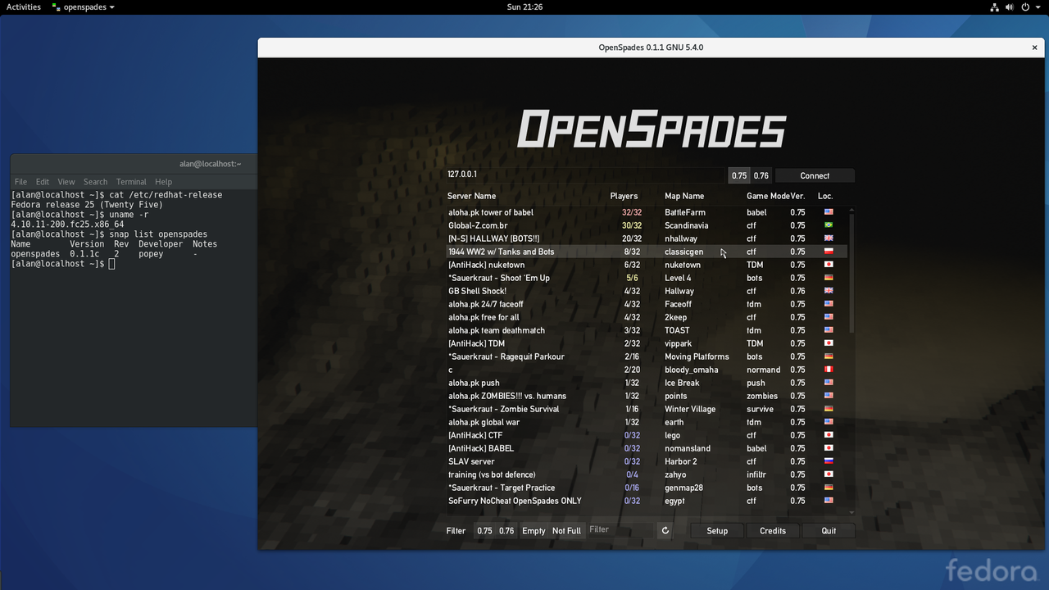Click the Brazil flag for Global-Z.com.br
This screenshot has height=590, width=1049.
point(829,225)
